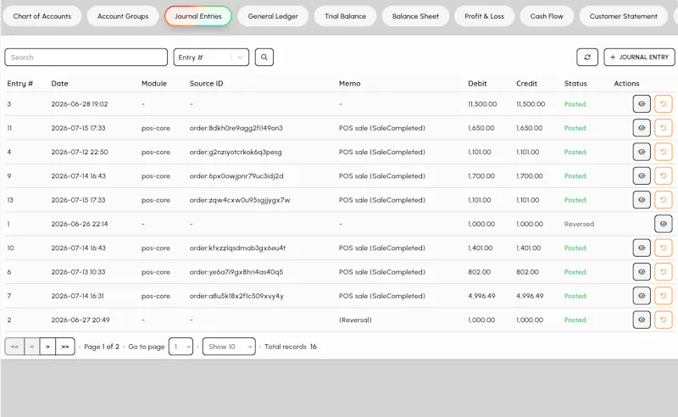View journal entry 11 details
This screenshot has height=417, width=678.
[642, 128]
